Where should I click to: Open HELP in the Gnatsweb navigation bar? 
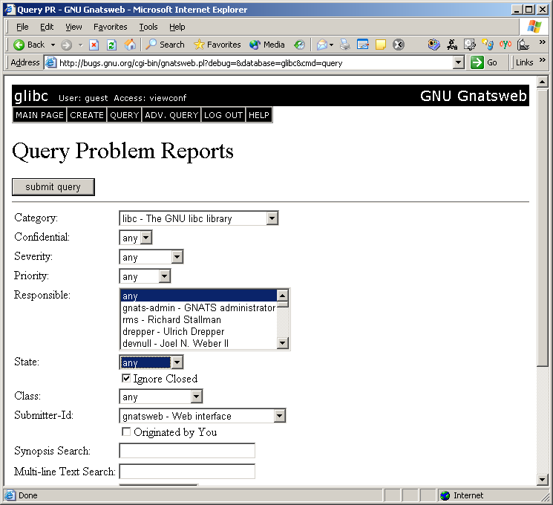tap(259, 115)
